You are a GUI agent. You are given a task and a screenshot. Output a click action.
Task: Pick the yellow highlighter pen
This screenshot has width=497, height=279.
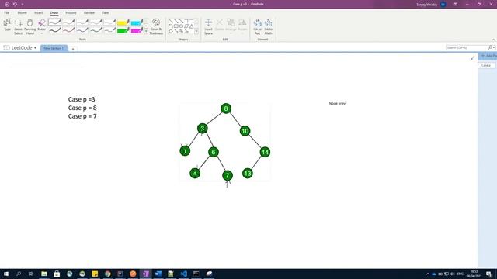click(123, 22)
